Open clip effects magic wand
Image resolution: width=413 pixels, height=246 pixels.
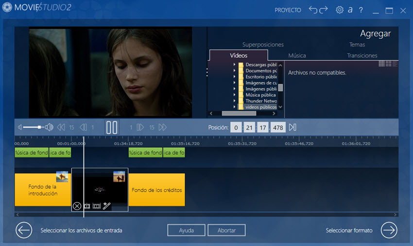pyautogui.click(x=107, y=205)
